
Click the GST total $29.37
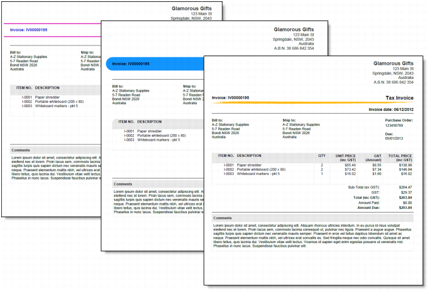tap(406, 193)
